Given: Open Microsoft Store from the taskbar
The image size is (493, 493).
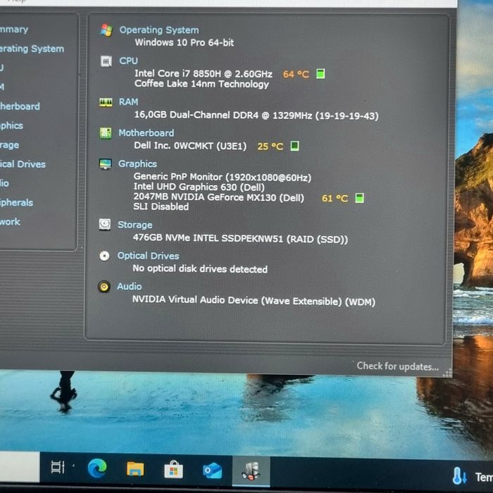Looking at the screenshot, I should pos(173,470).
